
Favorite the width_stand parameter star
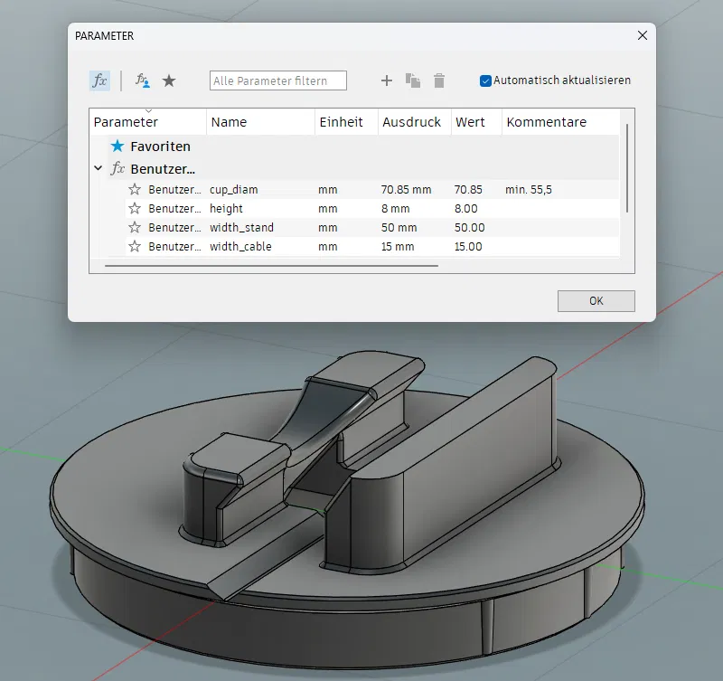click(x=135, y=227)
